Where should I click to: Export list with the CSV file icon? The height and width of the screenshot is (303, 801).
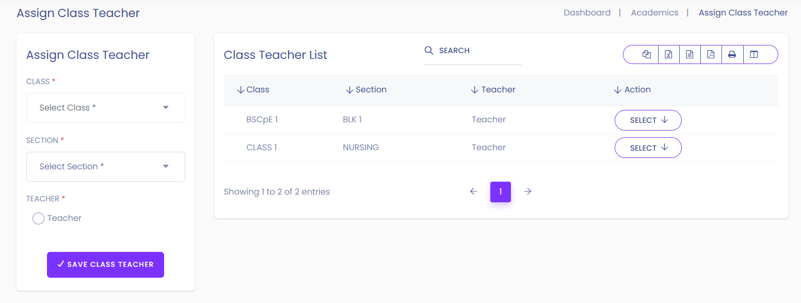point(690,55)
